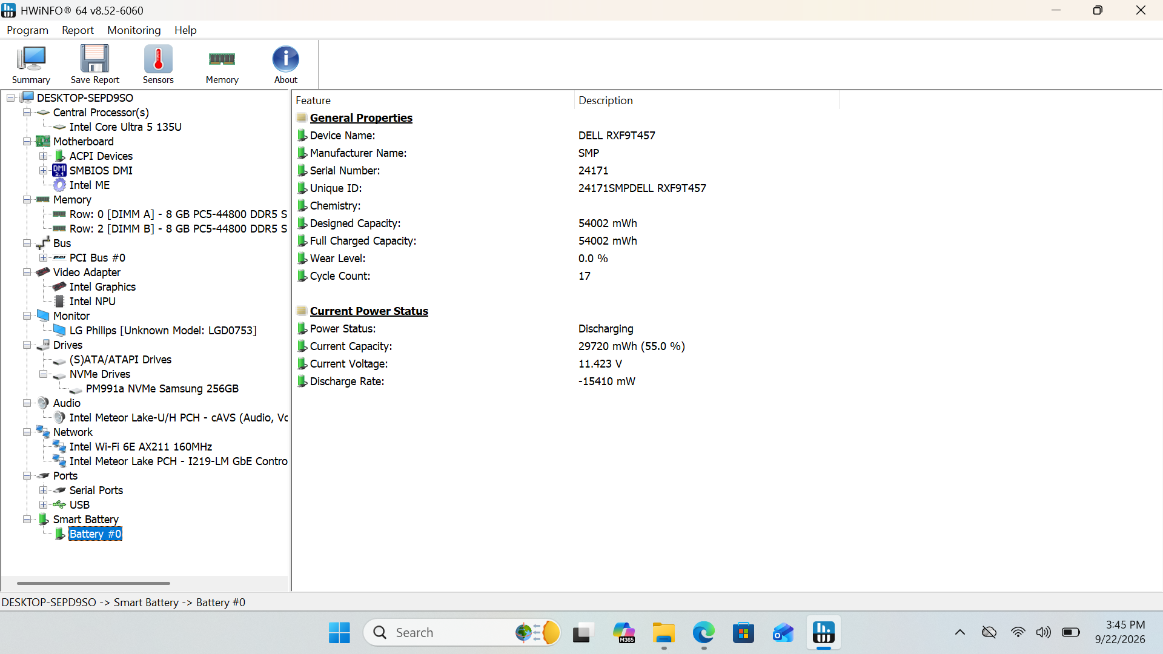
Task: Select the SMBIOS DMI node
Action: [x=101, y=170]
